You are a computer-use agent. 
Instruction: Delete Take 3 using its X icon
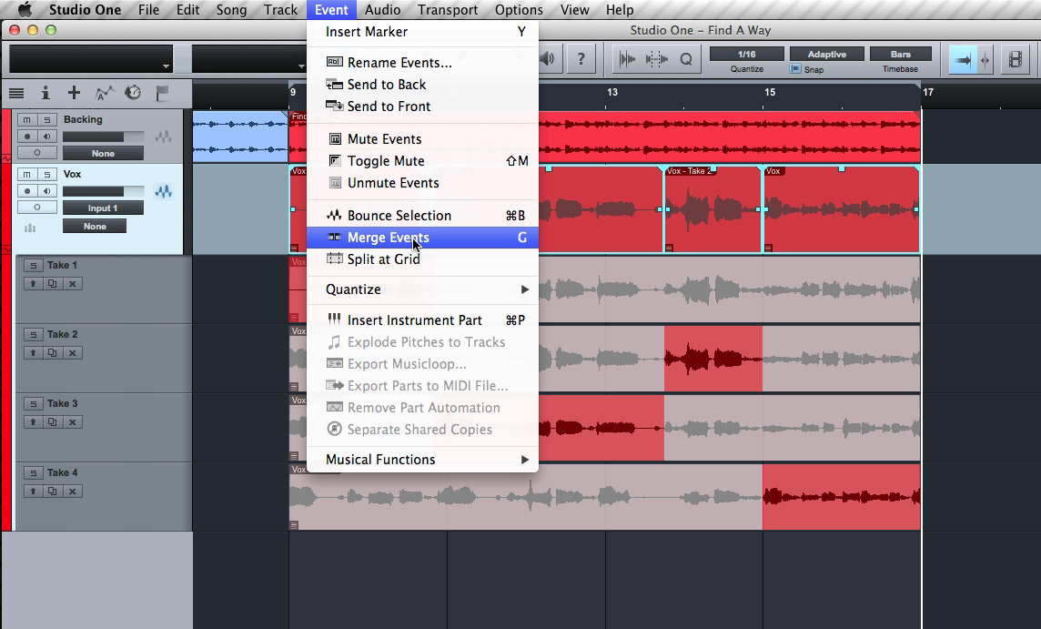point(72,422)
